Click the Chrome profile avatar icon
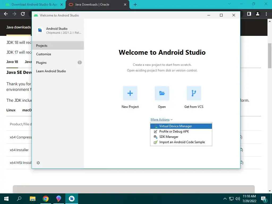272x204 pixels. pyautogui.click(x=258, y=14)
